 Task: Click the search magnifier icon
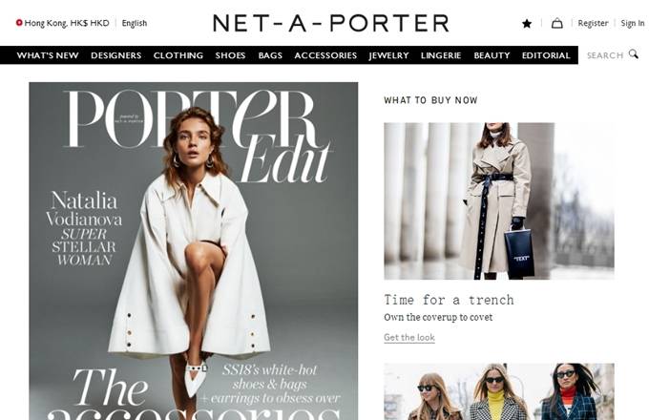pos(634,54)
